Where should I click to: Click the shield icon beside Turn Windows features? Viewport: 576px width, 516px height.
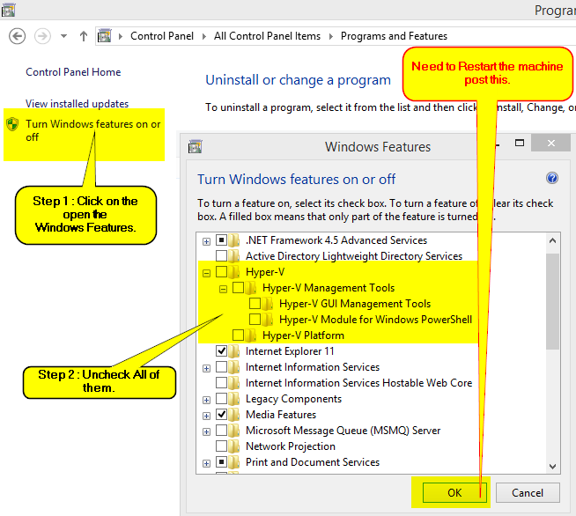pyautogui.click(x=12, y=124)
